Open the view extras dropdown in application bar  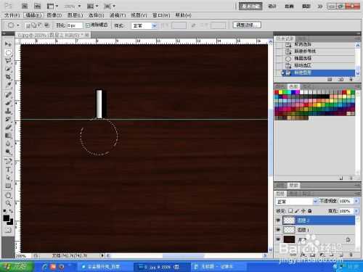(x=52, y=7)
